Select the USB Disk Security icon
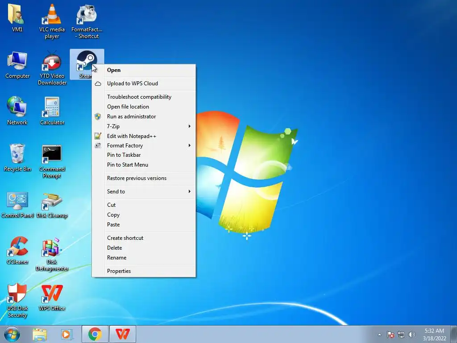The image size is (457, 343). click(x=17, y=301)
